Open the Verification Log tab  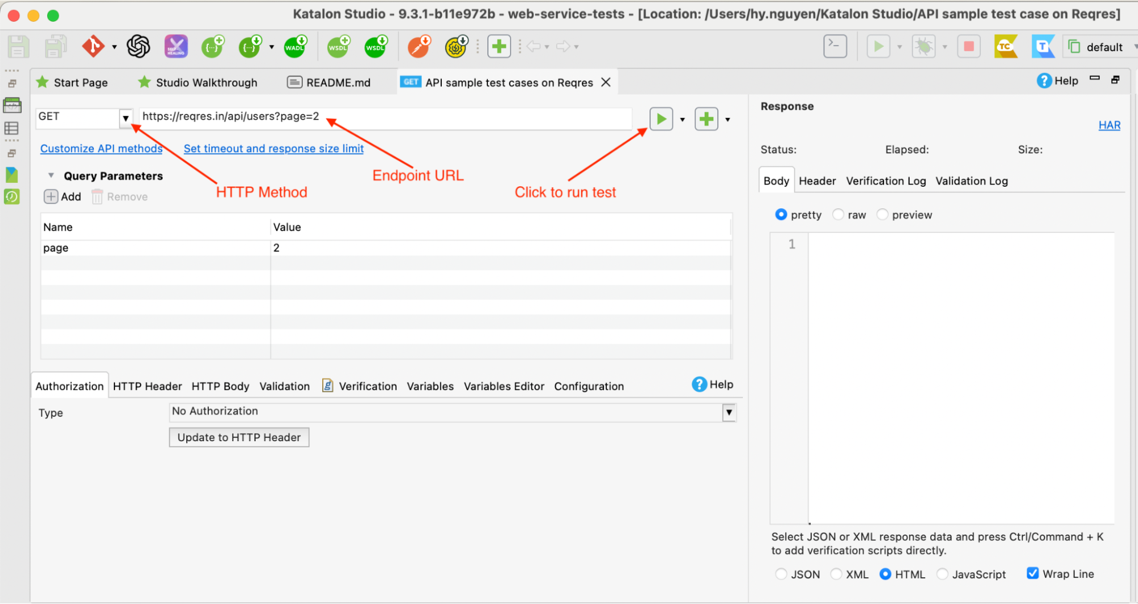(886, 181)
